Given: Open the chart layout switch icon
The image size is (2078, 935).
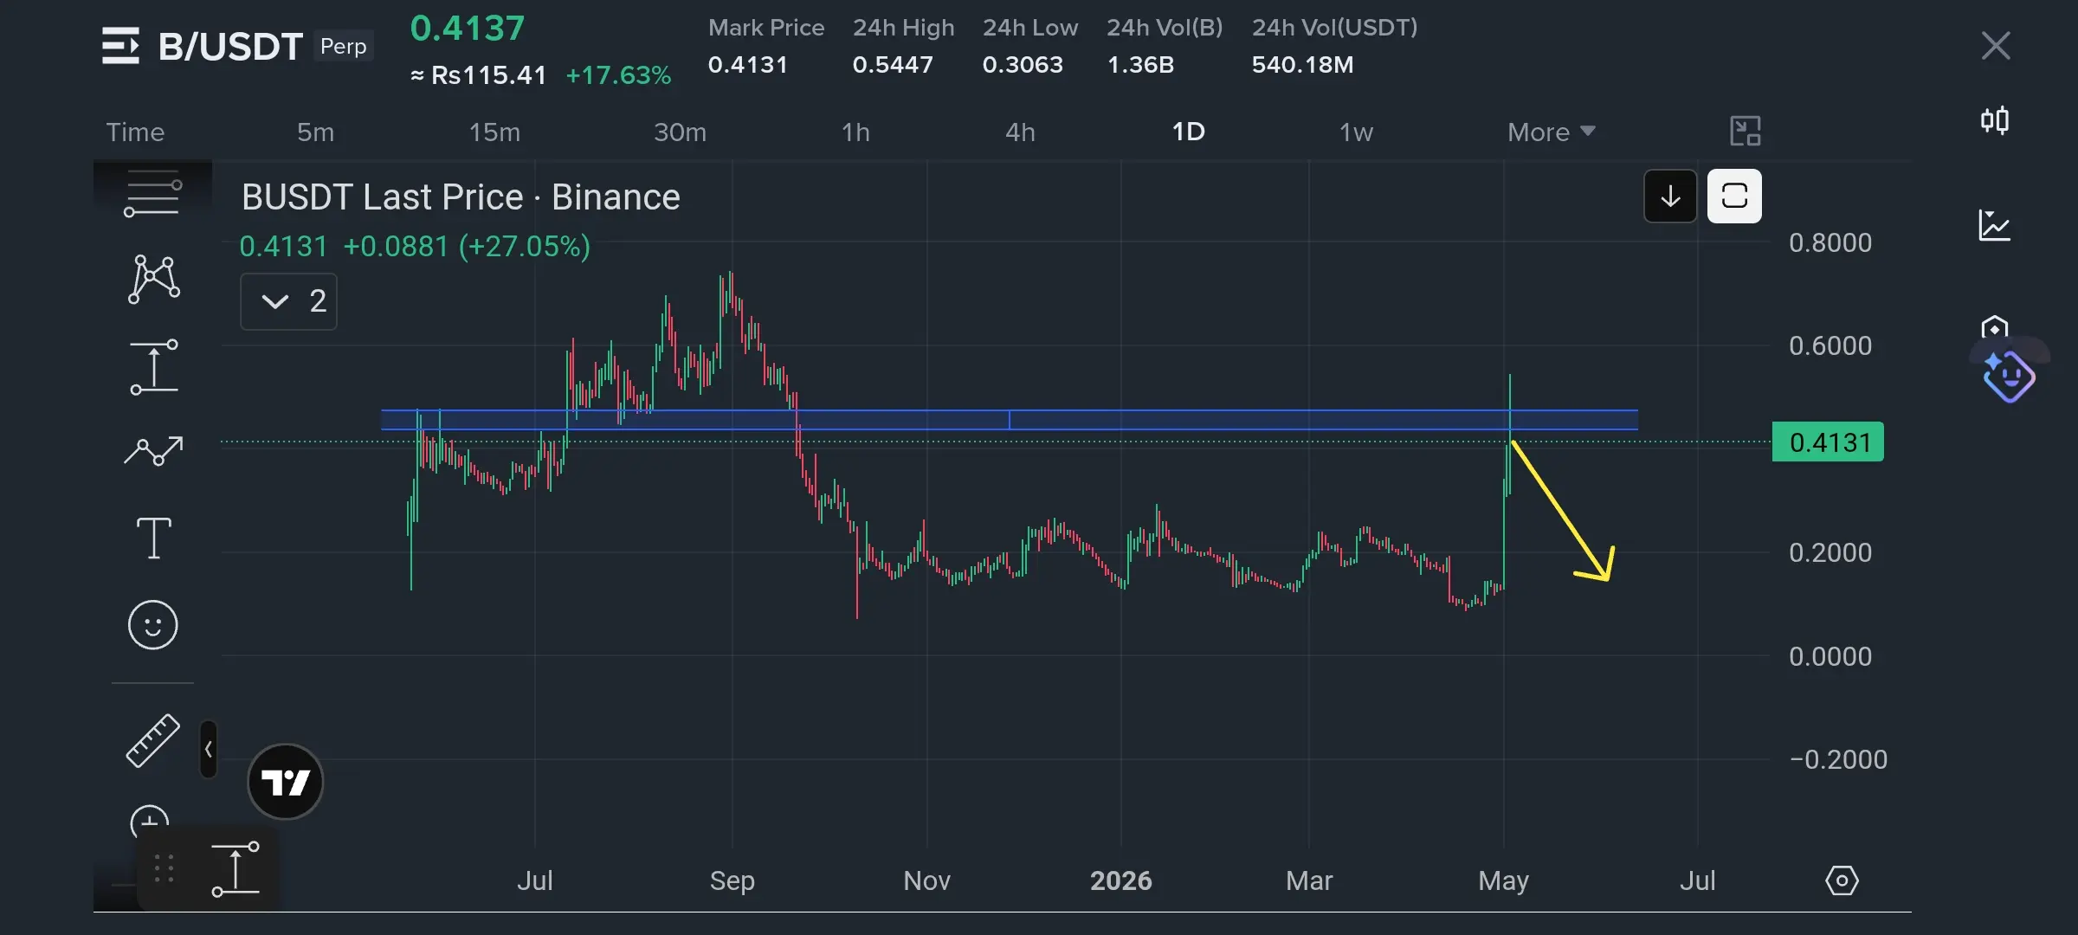Looking at the screenshot, I should [x=1746, y=132].
